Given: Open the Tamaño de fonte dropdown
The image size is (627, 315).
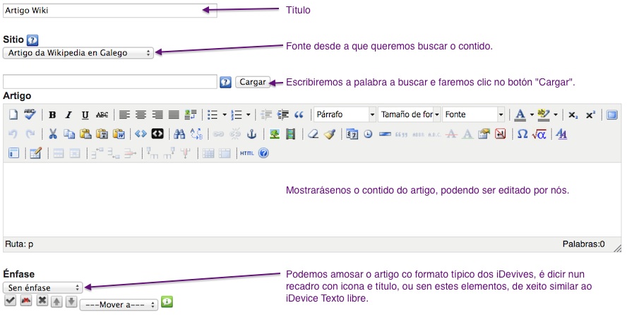Looking at the screenshot, I should 409,114.
